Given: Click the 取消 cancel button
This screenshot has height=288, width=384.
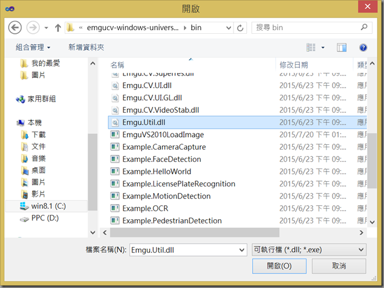Looking at the screenshot, I should tap(339, 266).
